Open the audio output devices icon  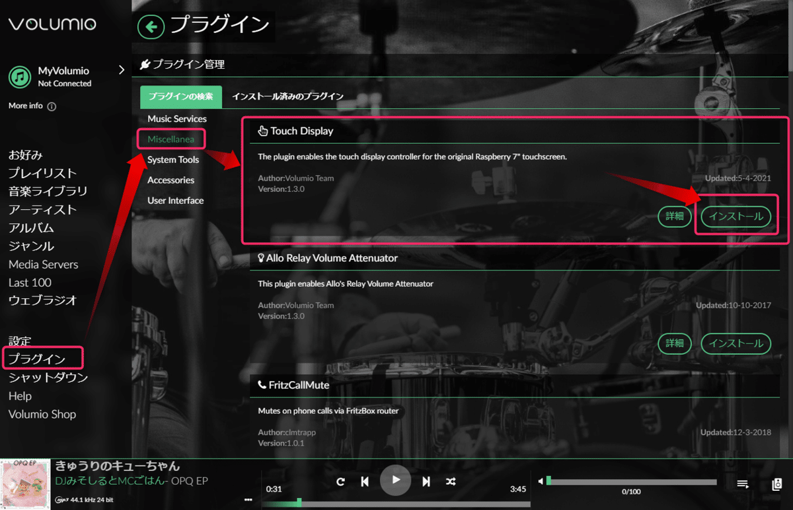[x=776, y=484]
